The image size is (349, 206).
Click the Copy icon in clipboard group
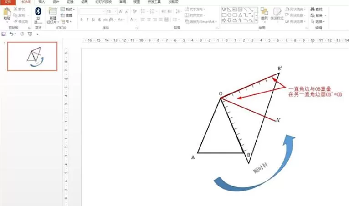[x=15, y=15]
